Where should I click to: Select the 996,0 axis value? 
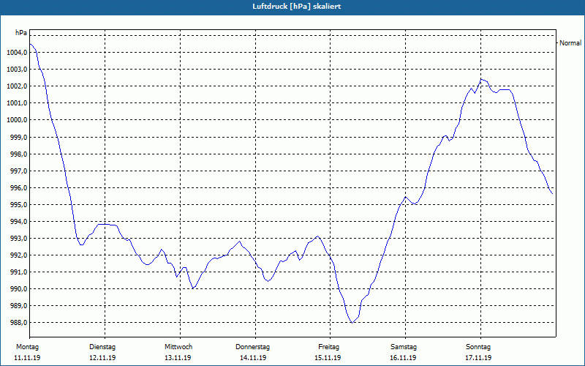pyautogui.click(x=18, y=188)
